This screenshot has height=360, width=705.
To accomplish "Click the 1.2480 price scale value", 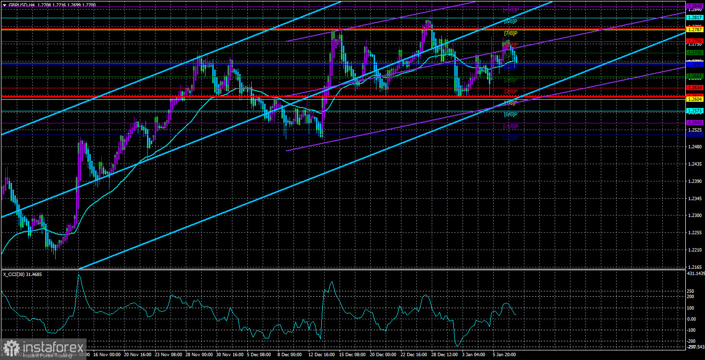I will click(x=694, y=147).
